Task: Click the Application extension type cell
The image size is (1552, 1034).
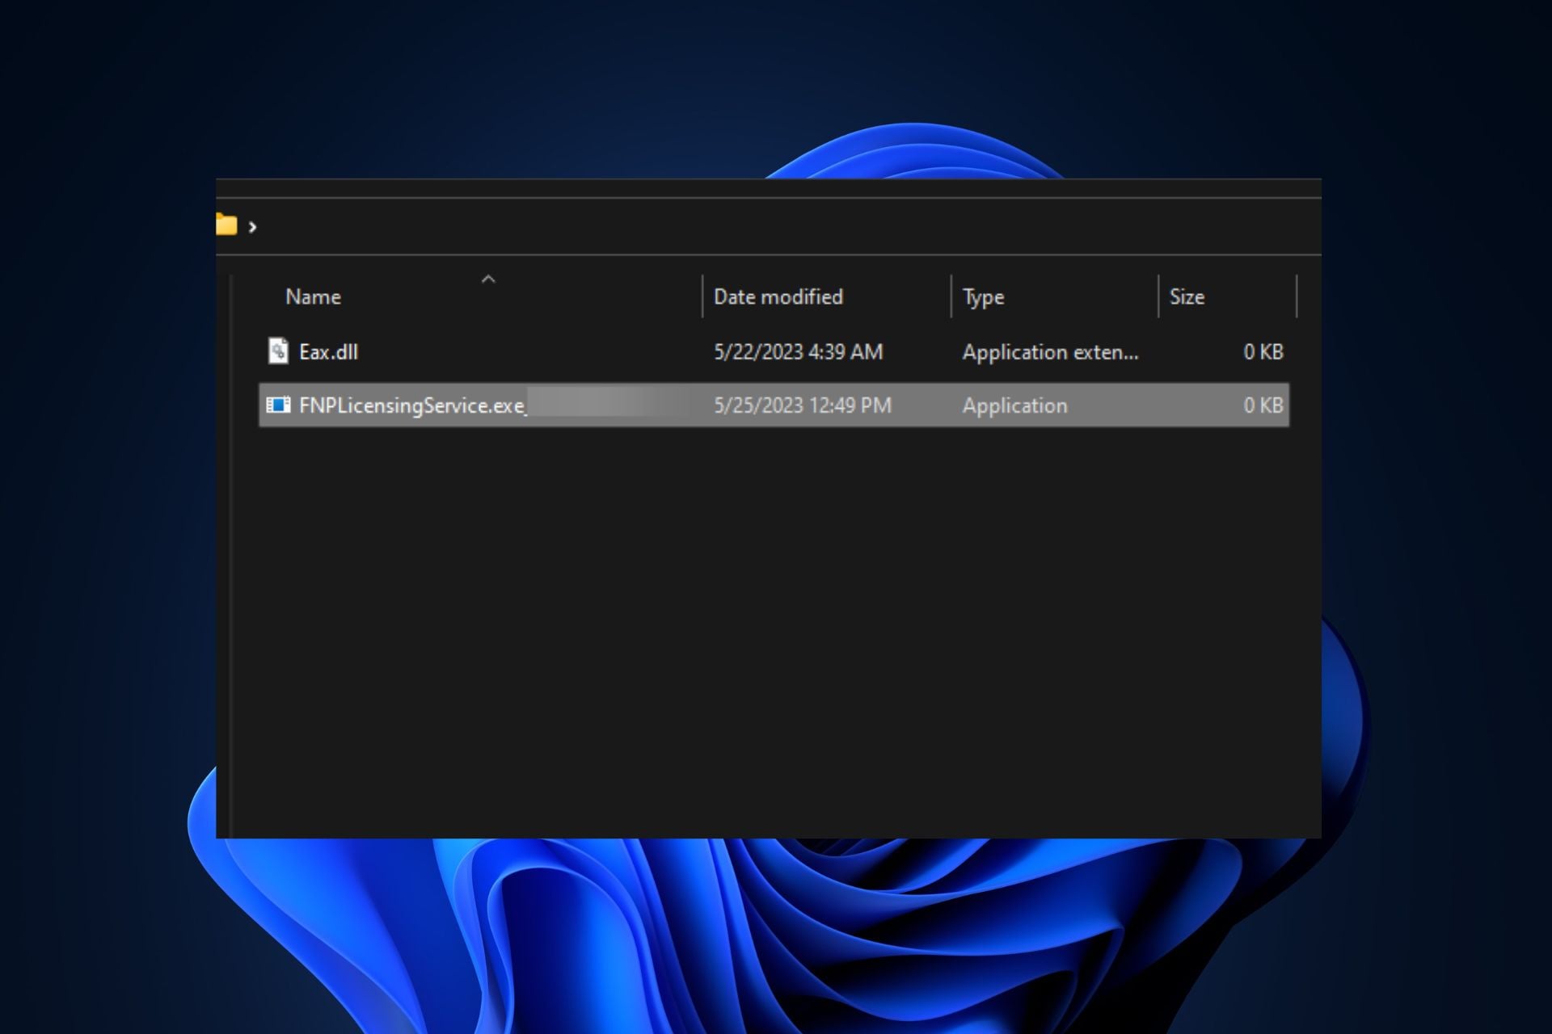Action: coord(1050,352)
